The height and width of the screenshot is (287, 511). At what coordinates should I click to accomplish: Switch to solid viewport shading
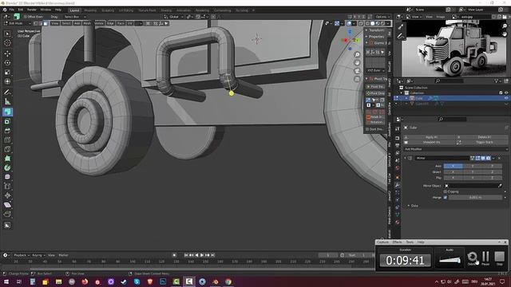point(373,23)
